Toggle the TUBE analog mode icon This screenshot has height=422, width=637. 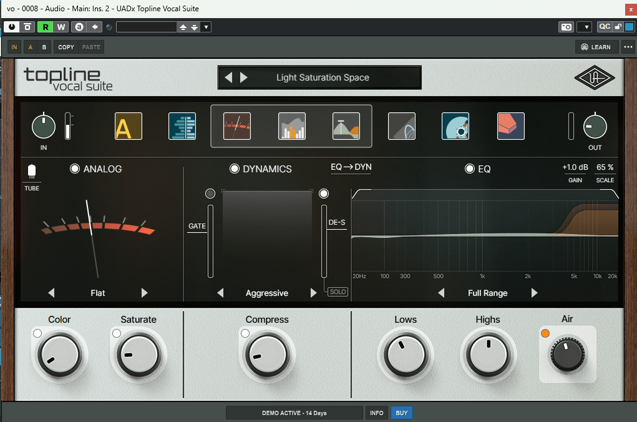click(x=32, y=172)
